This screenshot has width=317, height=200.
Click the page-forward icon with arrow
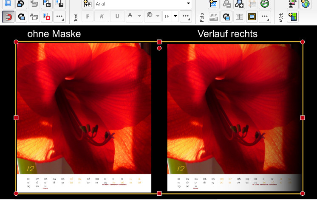click(47, 3)
